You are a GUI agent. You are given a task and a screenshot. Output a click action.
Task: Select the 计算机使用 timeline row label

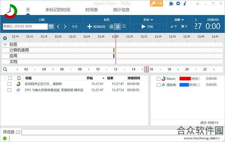19,50
